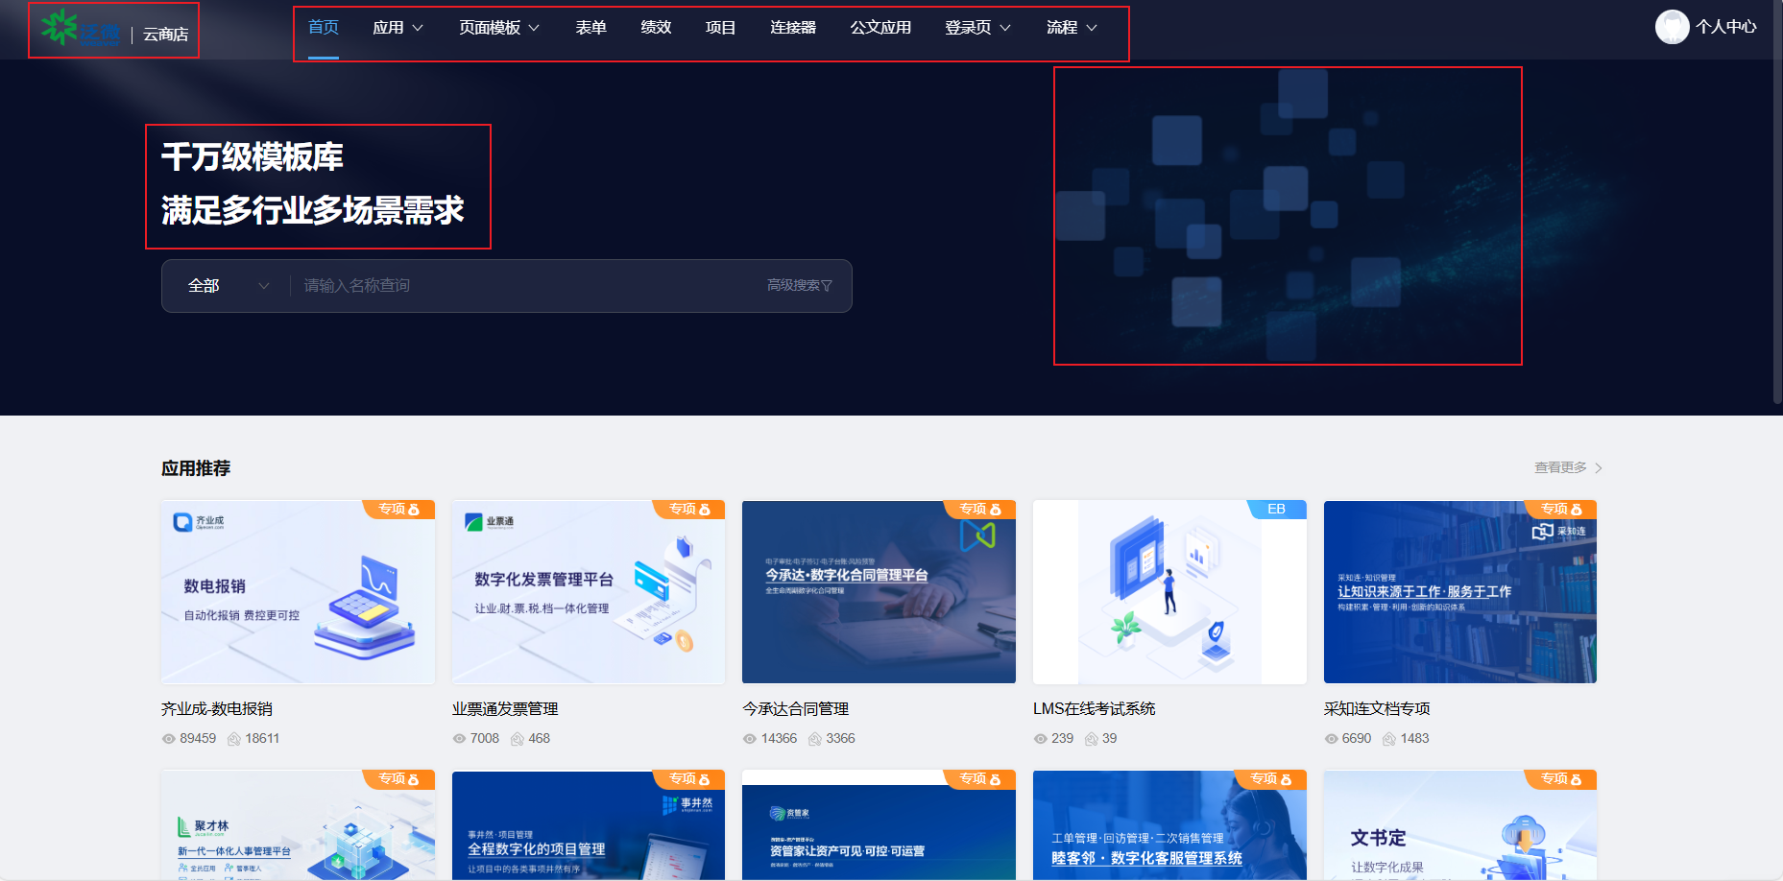Click view-count eye icon under 采知连文档专项
The image size is (1783, 881).
pos(1332,739)
